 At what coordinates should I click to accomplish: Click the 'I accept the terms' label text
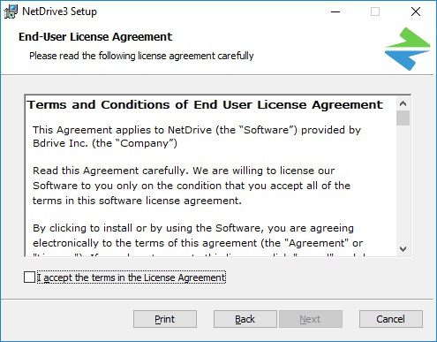click(132, 277)
